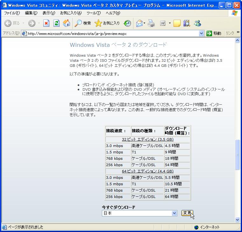Click the Mail envelope icon

tap(139, 23)
